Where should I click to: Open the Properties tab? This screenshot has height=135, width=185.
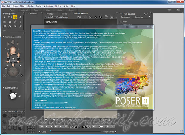click(x=139, y=17)
